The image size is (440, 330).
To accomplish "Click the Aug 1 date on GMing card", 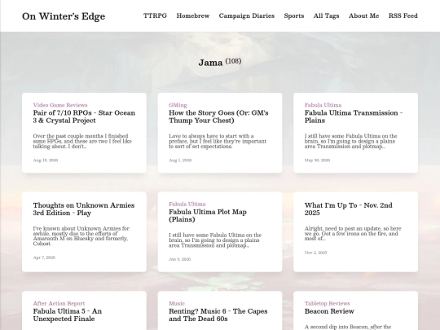I will point(180,161).
